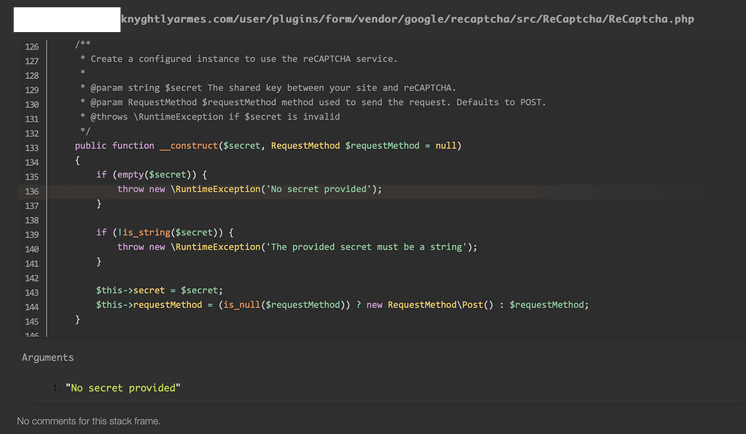The height and width of the screenshot is (434, 746).
Task: Click the ReCaptcha.php file path header
Action: tap(407, 19)
